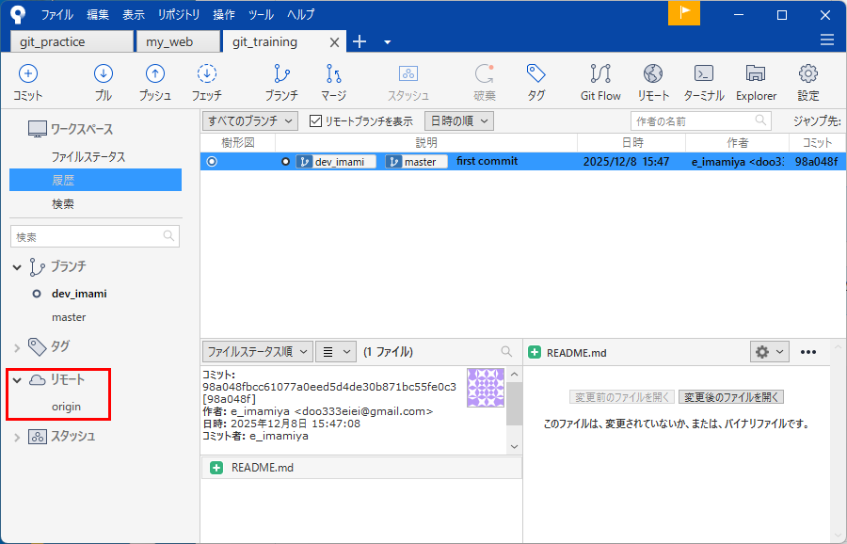Select the master branch in sidebar
Image resolution: width=847 pixels, height=544 pixels.
pos(69,317)
